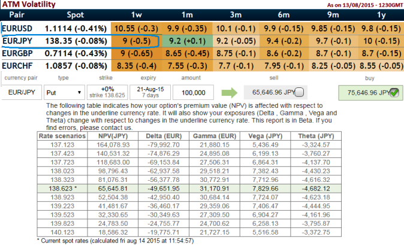This screenshot has height=246, width=404.
Task: Click the Spot column header
Action: [76, 15]
